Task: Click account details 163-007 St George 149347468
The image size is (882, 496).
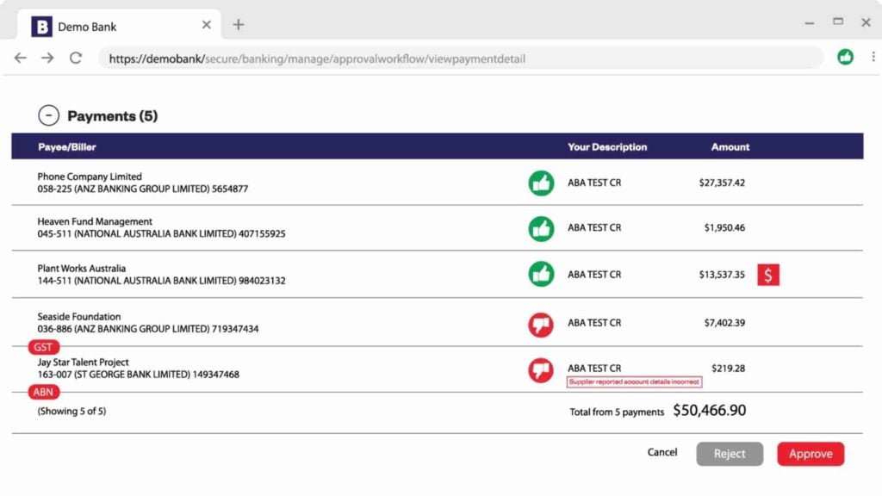Action: pos(139,375)
